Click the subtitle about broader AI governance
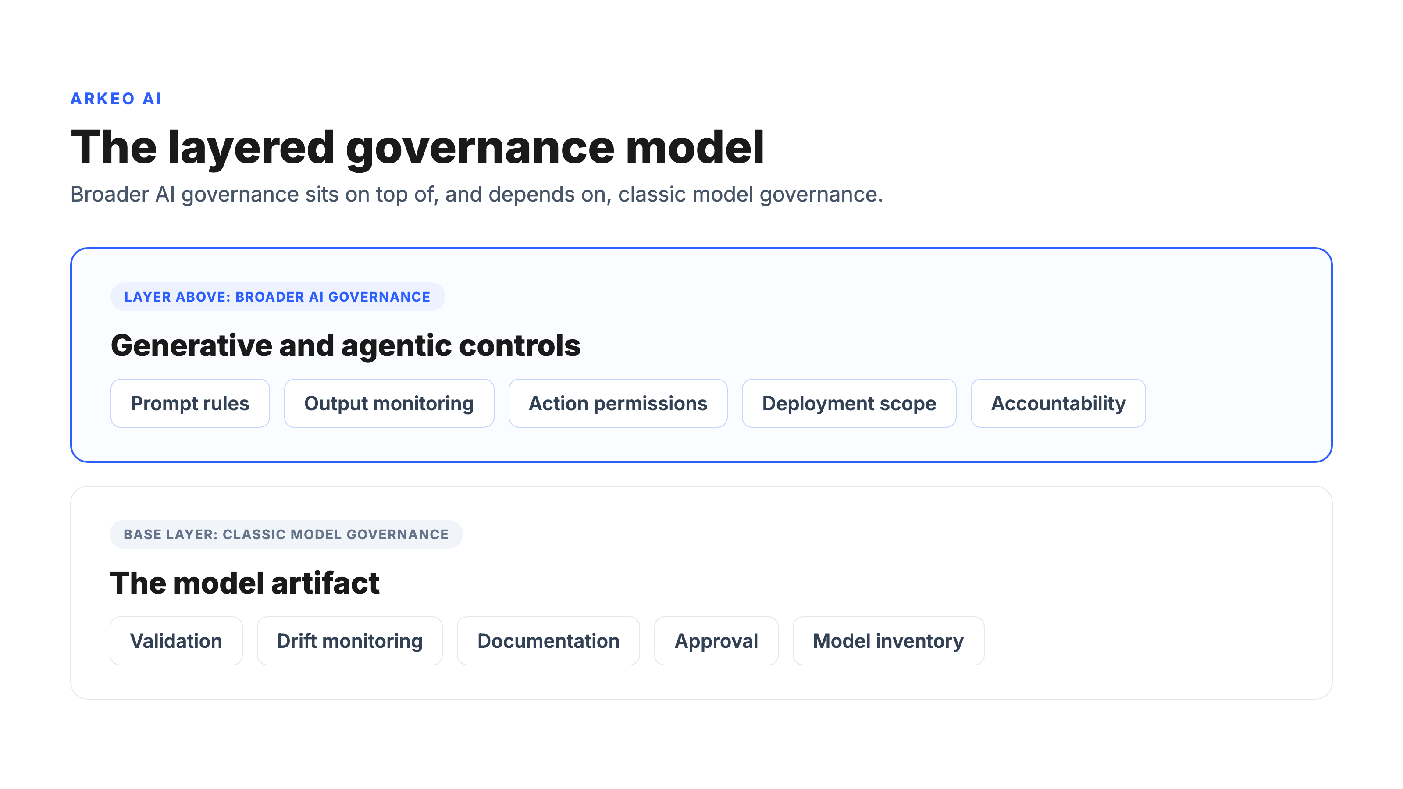This screenshot has height=789, width=1403. pos(477,194)
